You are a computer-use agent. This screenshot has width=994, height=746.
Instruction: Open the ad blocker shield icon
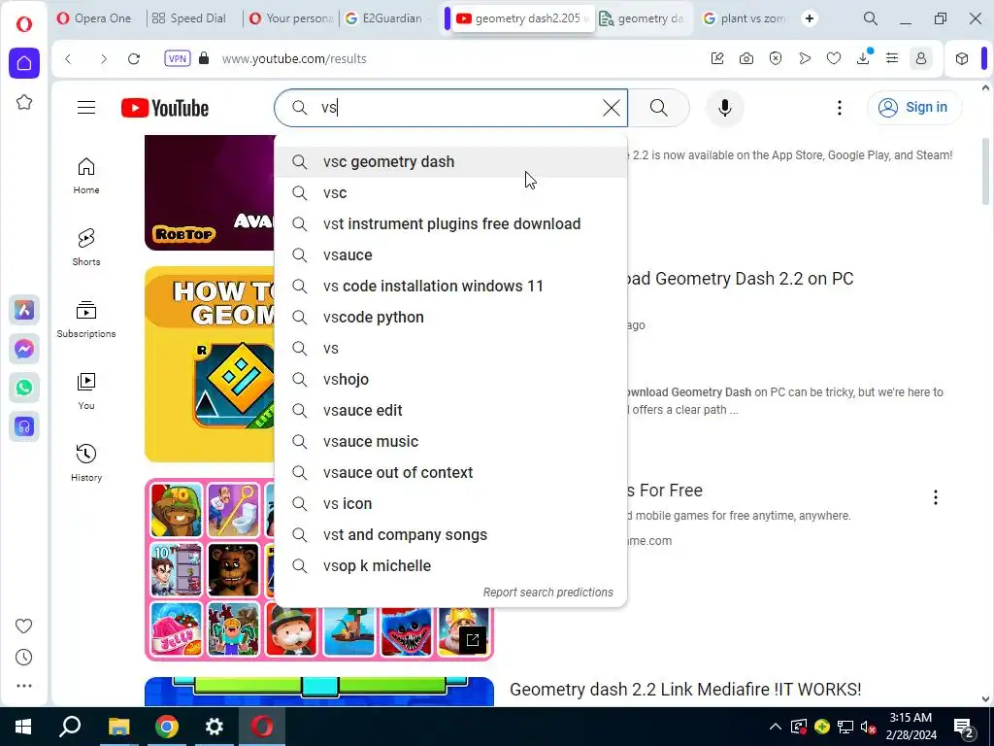(776, 59)
